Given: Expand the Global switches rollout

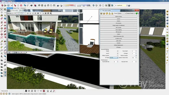Looking at the screenshot, I should click(119, 17).
